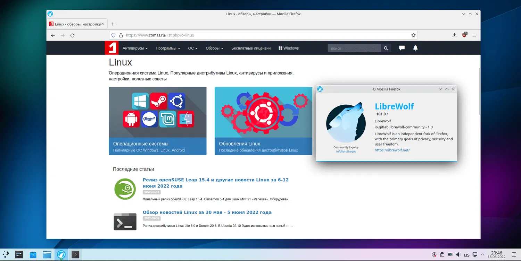
Task: Submit the site search with magnifier
Action: click(386, 48)
